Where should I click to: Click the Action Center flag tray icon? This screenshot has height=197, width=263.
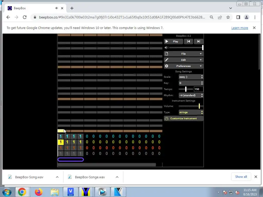[225, 192]
